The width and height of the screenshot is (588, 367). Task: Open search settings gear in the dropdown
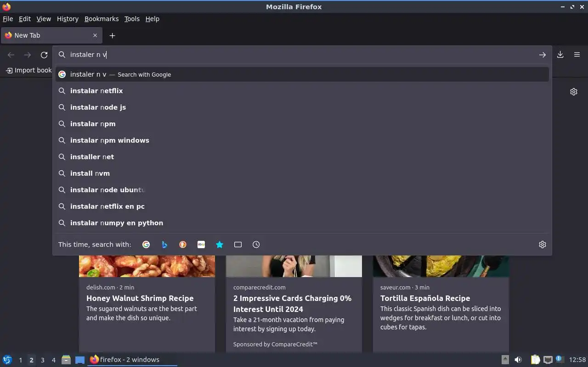(543, 245)
